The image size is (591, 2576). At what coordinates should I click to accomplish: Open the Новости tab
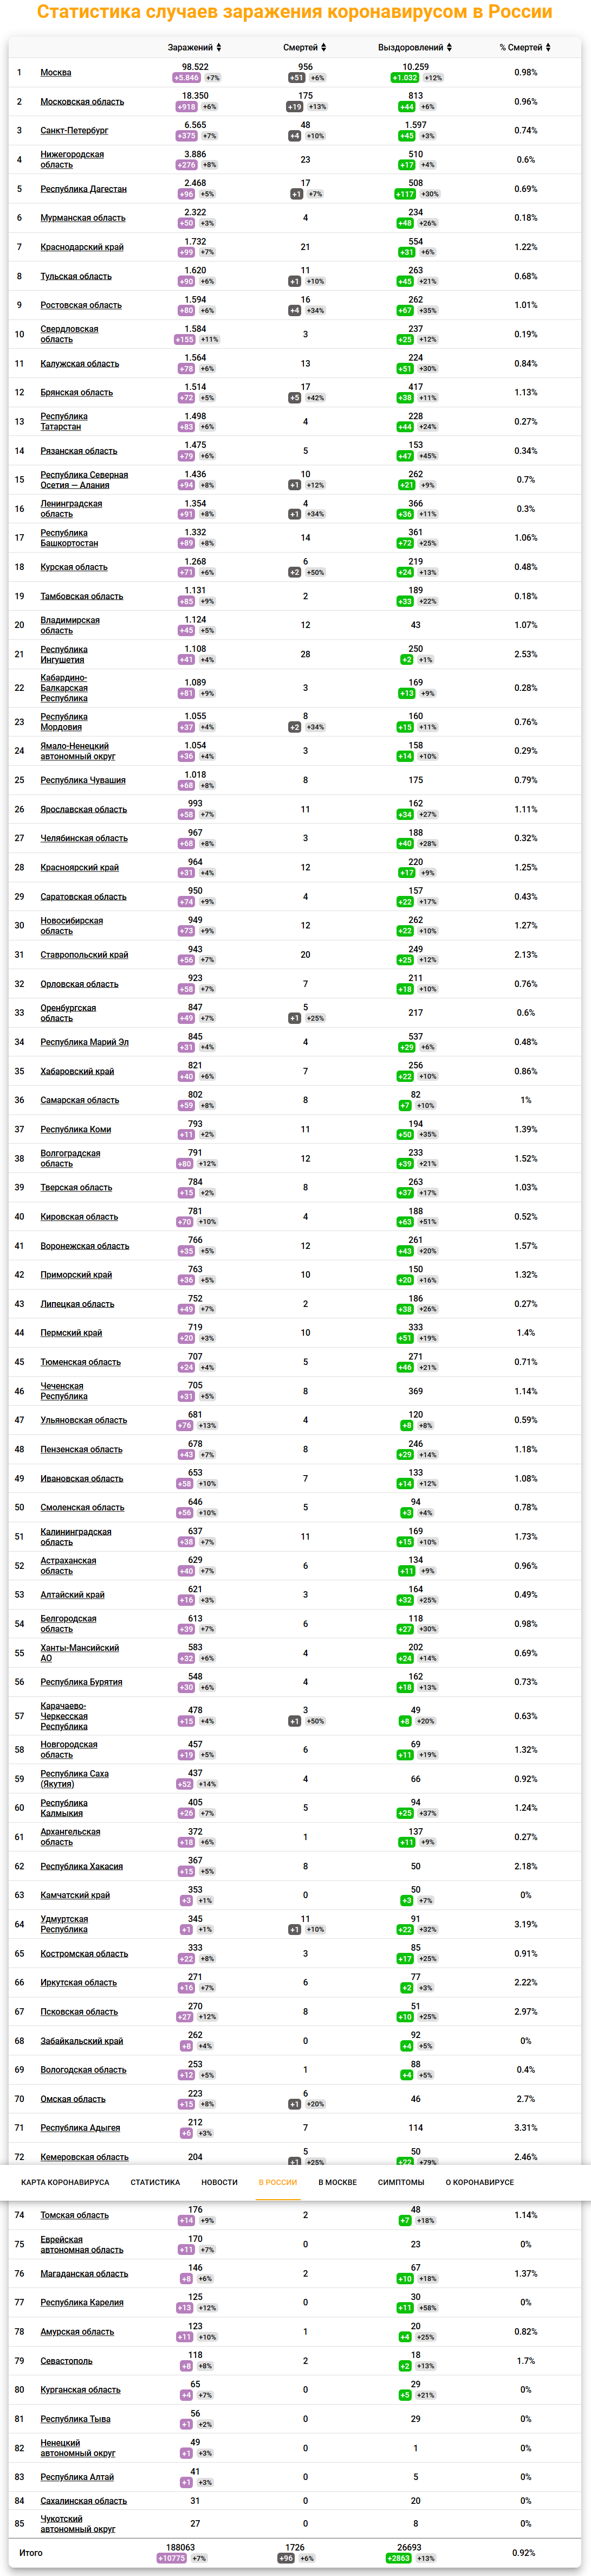(x=219, y=2182)
